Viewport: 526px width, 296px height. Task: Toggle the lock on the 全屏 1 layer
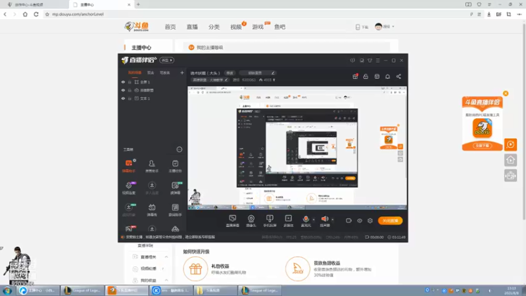pos(130,82)
